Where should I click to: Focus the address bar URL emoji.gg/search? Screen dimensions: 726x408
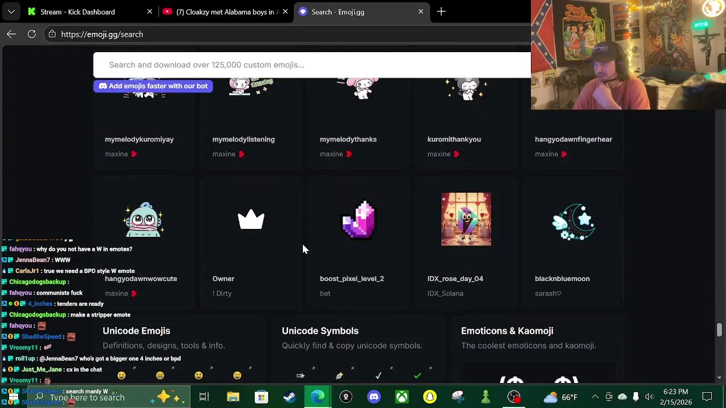point(102,34)
